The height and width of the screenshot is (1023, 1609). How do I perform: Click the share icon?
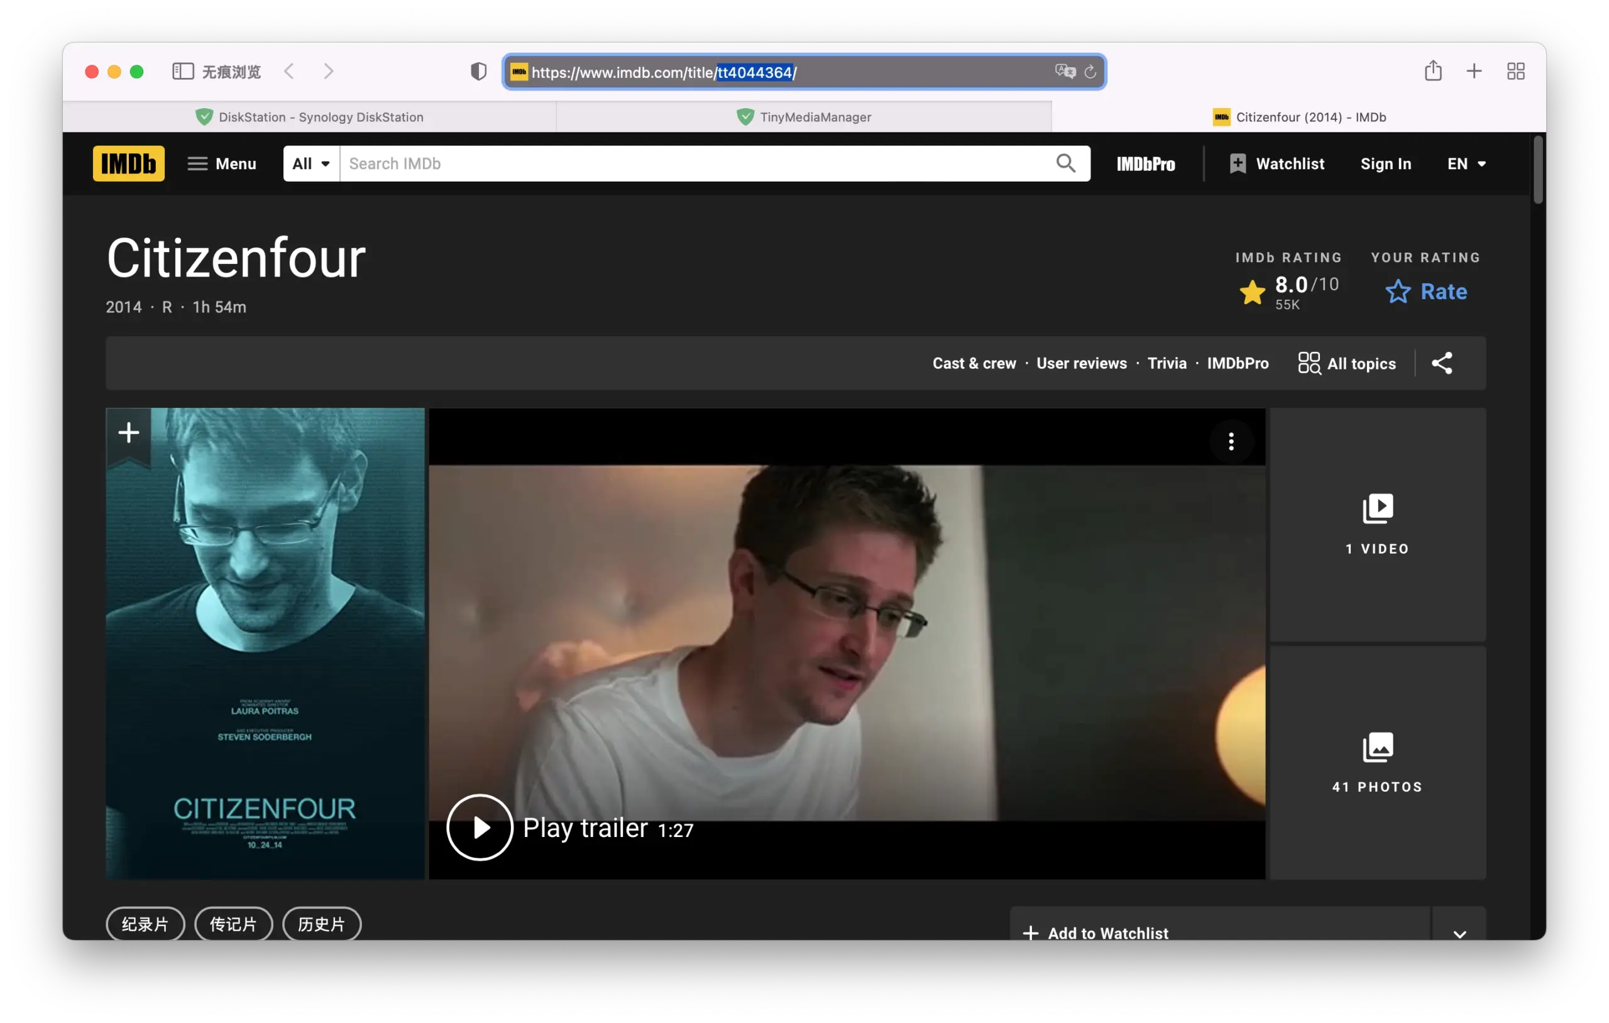click(x=1441, y=363)
